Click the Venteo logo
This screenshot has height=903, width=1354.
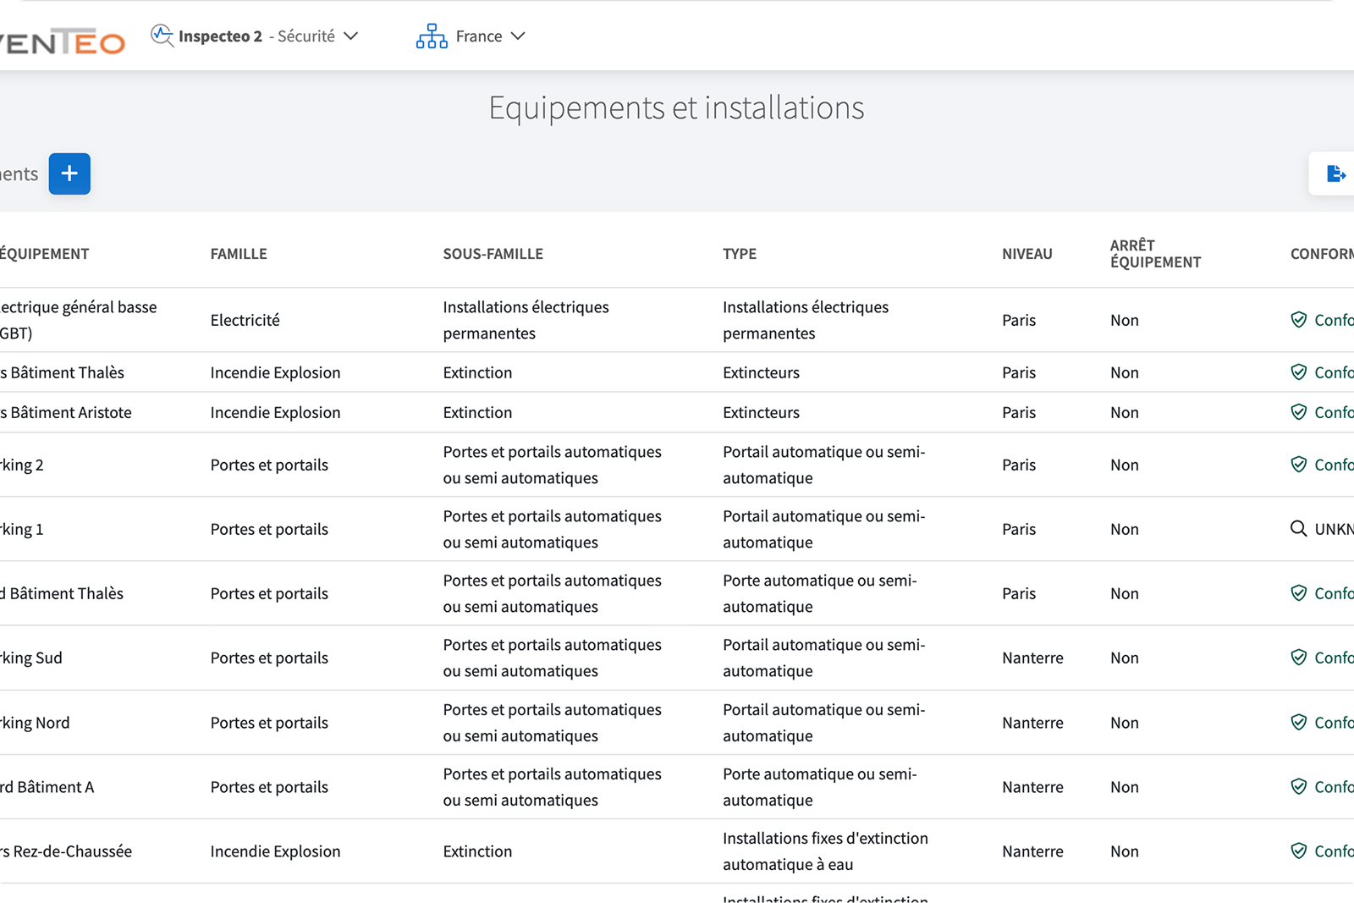point(62,41)
